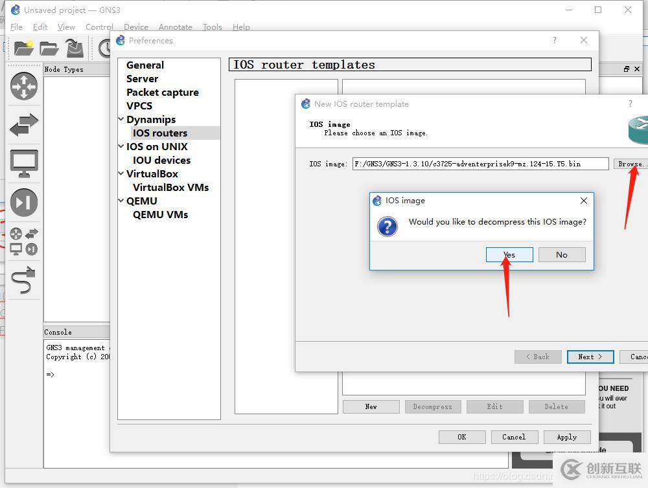The width and height of the screenshot is (648, 488).
Task: Click the Decompress button
Action: 432,406
